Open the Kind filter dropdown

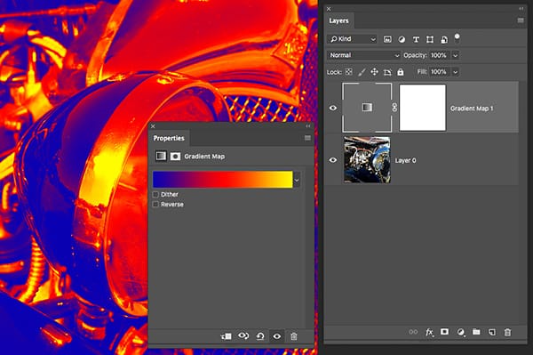tap(352, 39)
